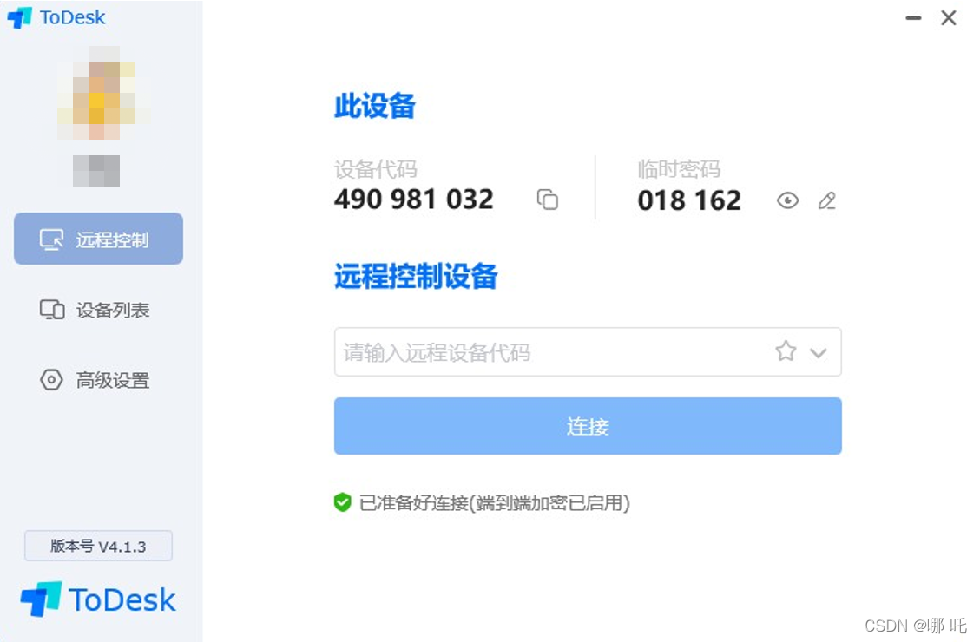This screenshot has height=642, width=980.
Task: Click the blurred user avatar
Action: [x=102, y=94]
